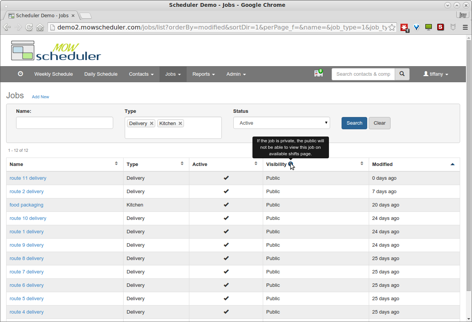Open the Status dropdown showing Active
The width and height of the screenshot is (472, 322).
coord(282,123)
